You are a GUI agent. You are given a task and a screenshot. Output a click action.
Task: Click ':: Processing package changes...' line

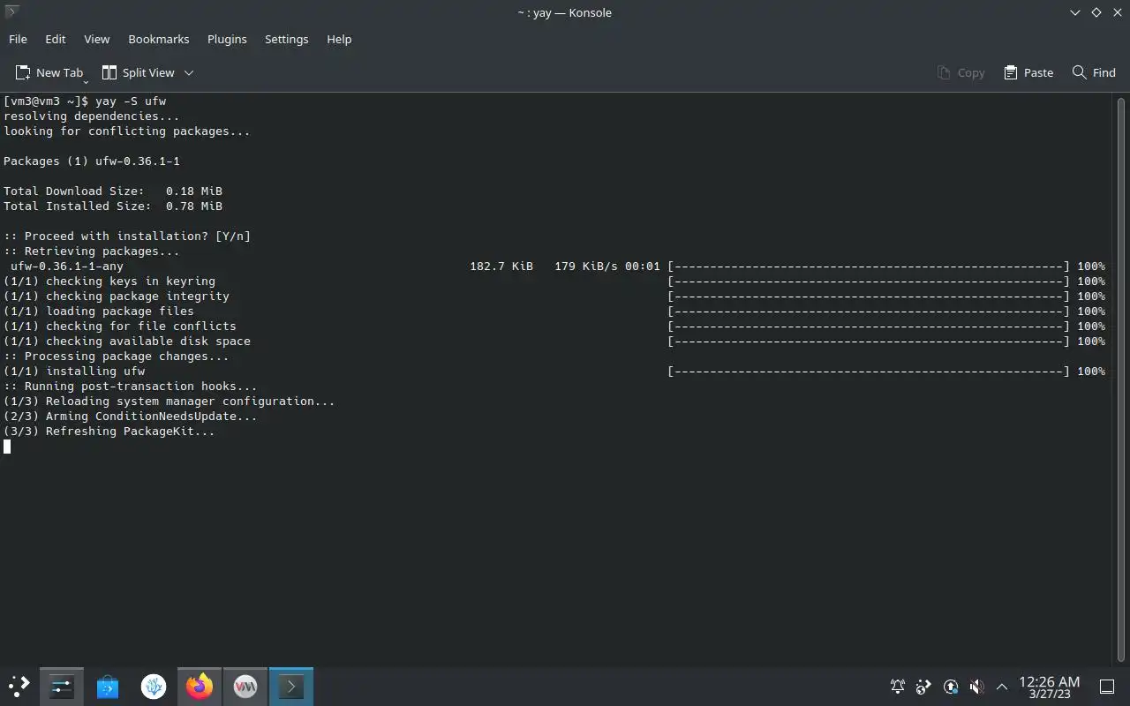tap(117, 356)
